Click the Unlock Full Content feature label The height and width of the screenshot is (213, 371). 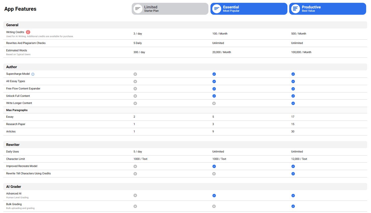[18, 96]
